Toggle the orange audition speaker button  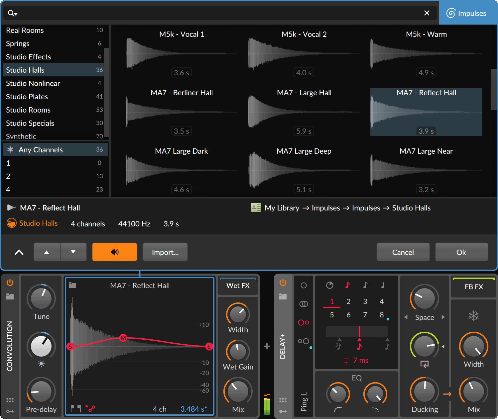[114, 252]
